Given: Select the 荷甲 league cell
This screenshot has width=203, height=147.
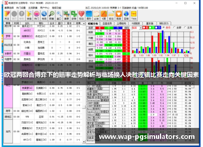Looking at the screenshot, I should coord(8,111).
